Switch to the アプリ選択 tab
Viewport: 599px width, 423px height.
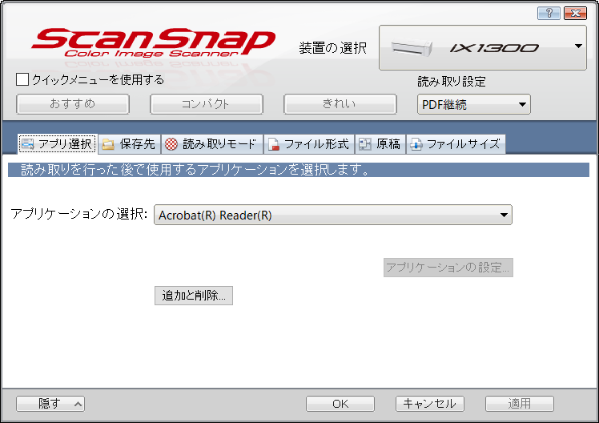pyautogui.click(x=58, y=144)
